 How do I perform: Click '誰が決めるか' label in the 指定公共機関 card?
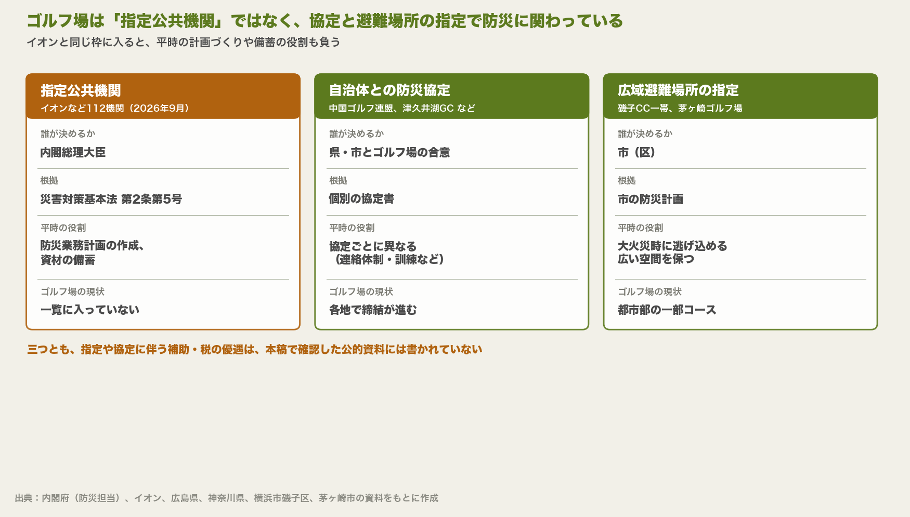(68, 134)
